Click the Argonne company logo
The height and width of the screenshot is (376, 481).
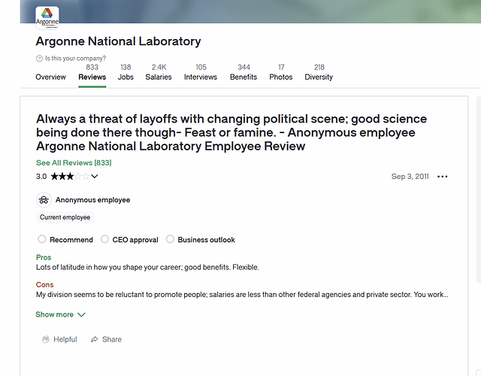tap(47, 16)
